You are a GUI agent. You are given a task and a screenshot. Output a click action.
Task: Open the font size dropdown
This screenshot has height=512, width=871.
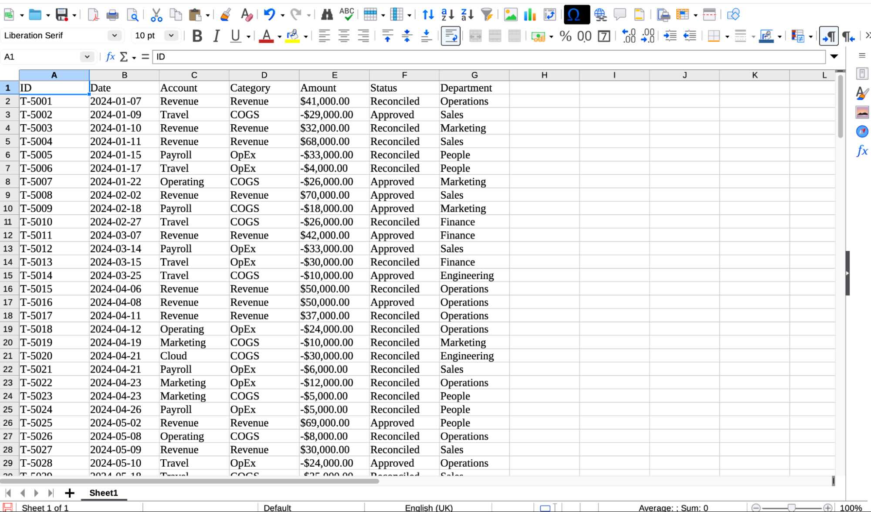171,35
